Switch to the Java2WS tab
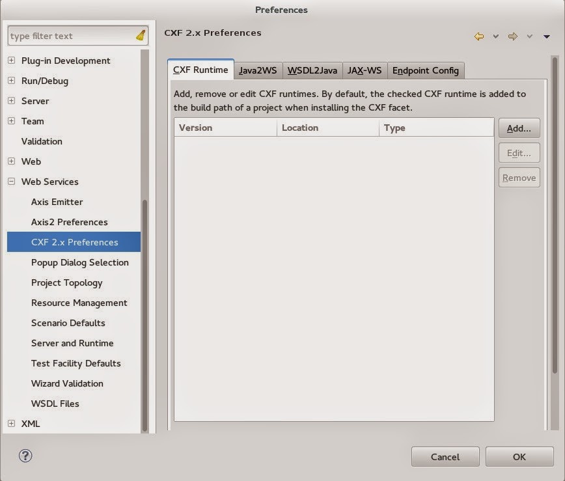The width and height of the screenshot is (565, 481). [258, 70]
